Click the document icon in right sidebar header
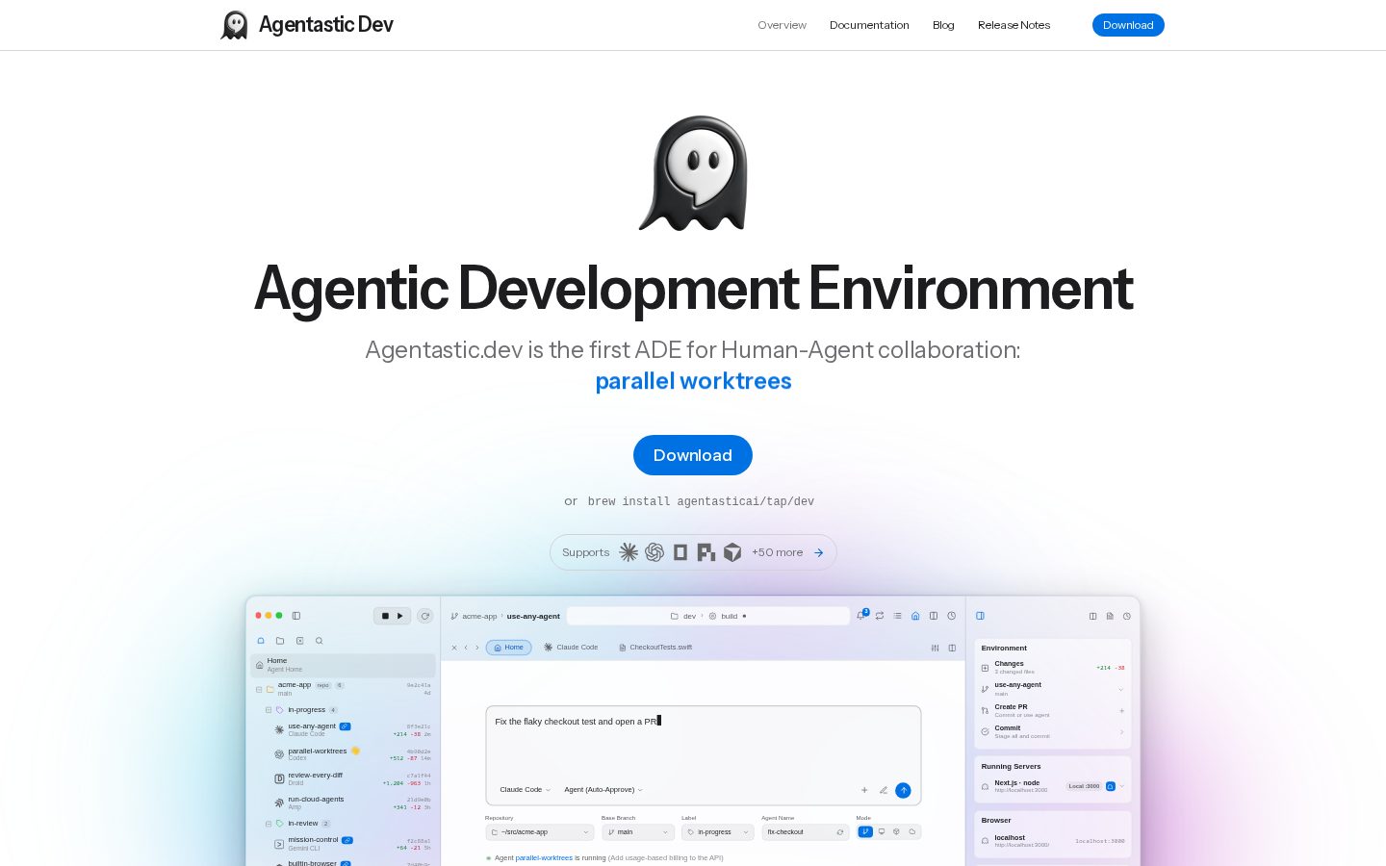The width and height of the screenshot is (1386, 866). pos(1110,616)
